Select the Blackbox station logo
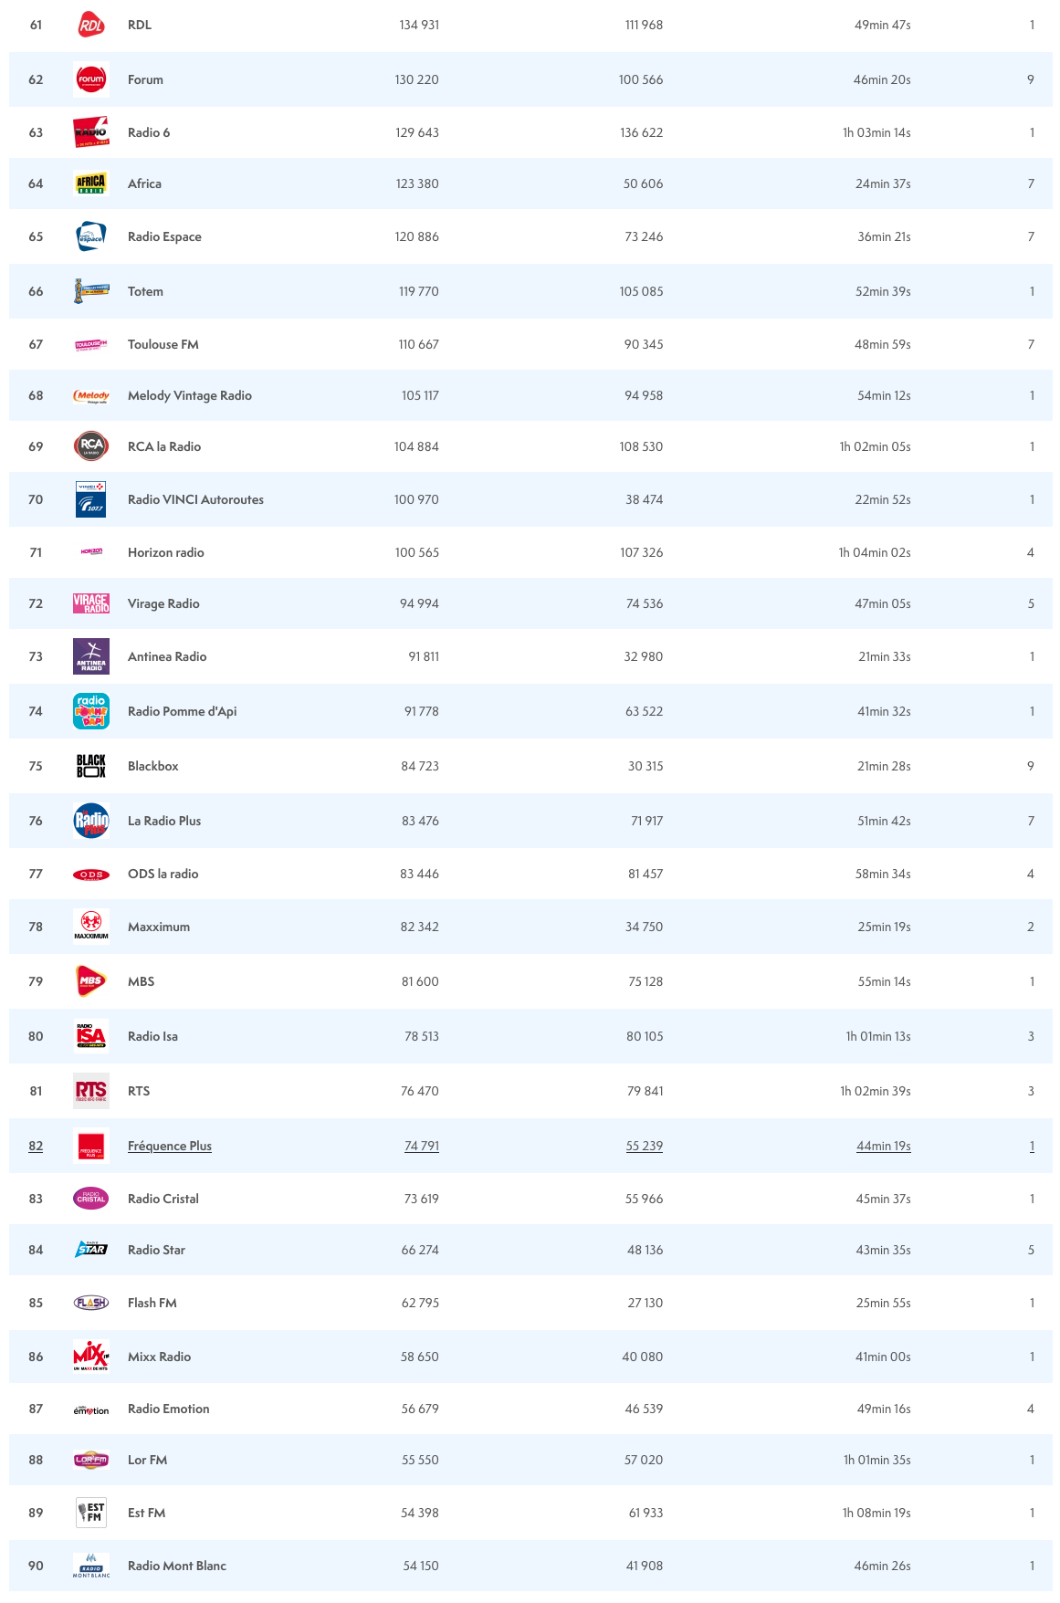Viewport: 1060px width, 1603px height. coord(91,766)
